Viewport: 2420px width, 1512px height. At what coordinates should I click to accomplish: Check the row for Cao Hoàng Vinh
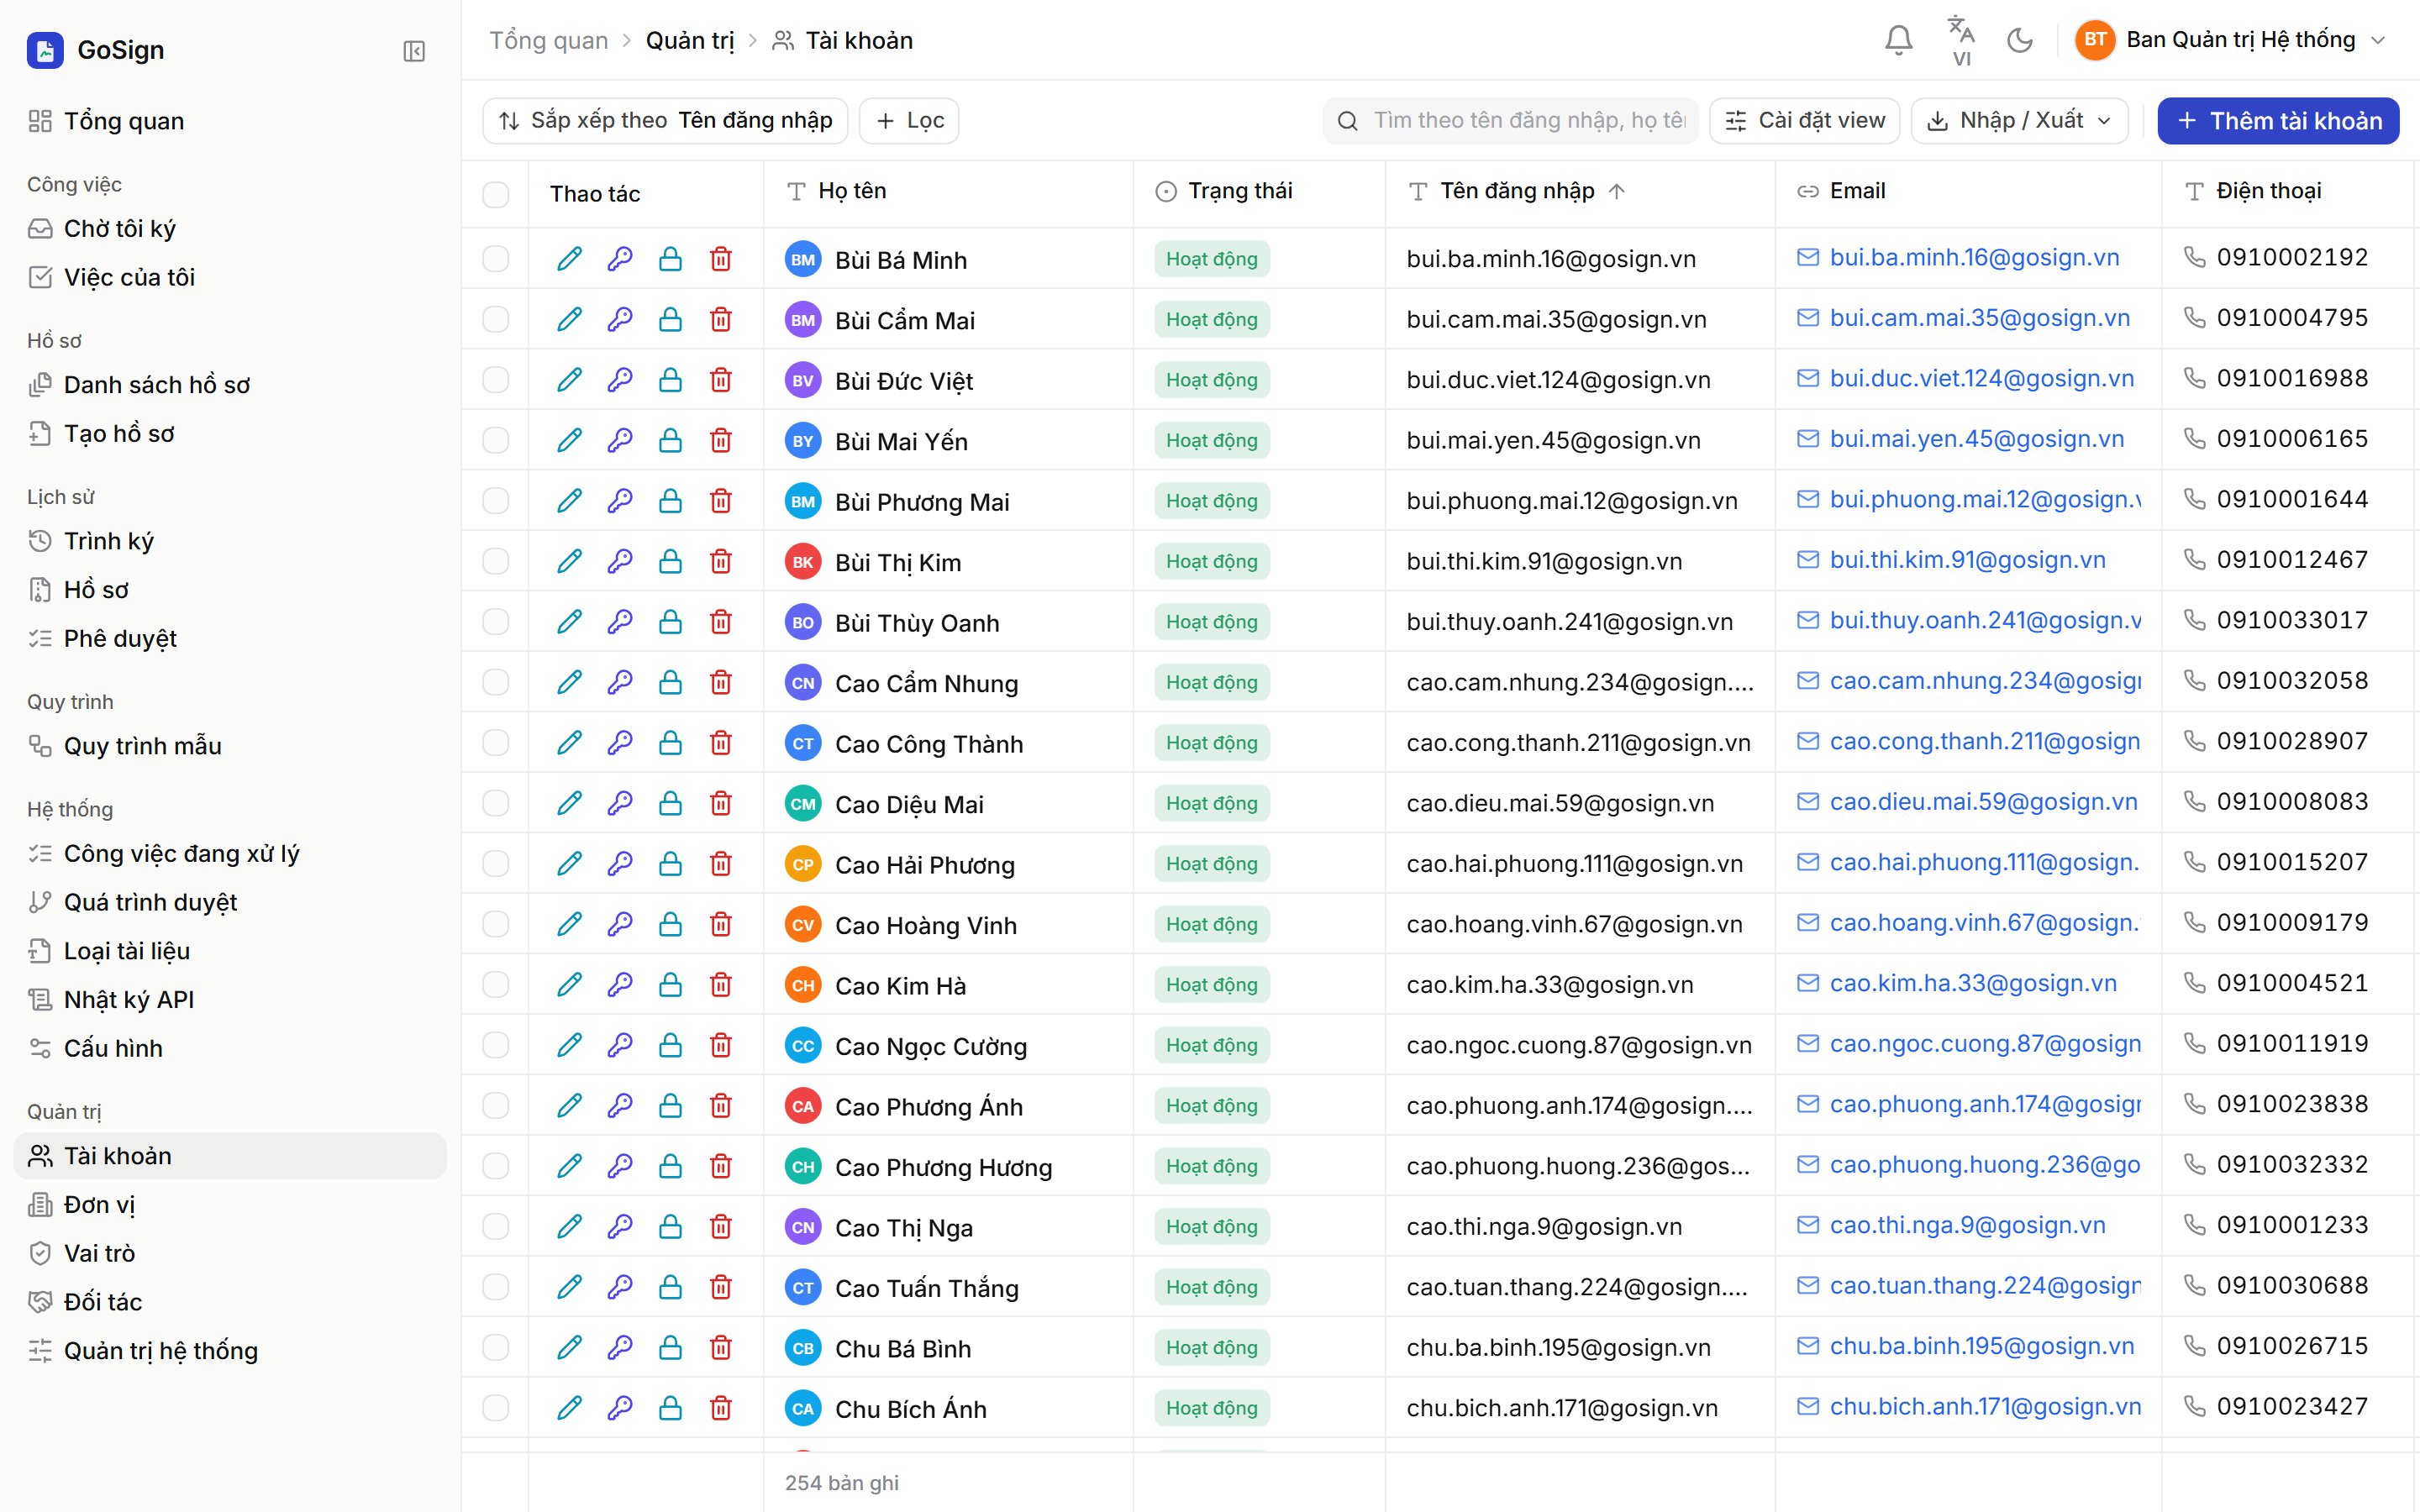[x=496, y=924]
